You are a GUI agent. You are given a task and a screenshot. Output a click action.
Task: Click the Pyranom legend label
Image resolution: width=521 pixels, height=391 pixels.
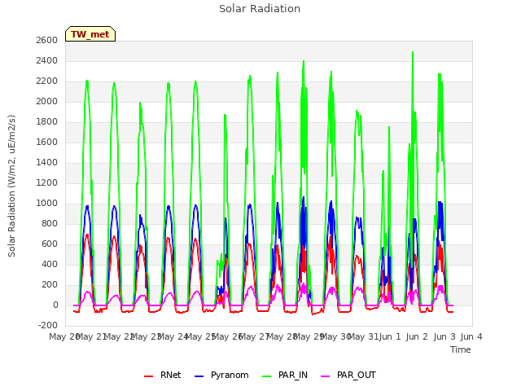pos(230,375)
